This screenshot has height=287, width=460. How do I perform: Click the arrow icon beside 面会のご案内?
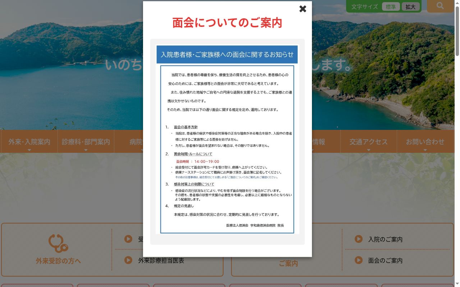tap(359, 260)
